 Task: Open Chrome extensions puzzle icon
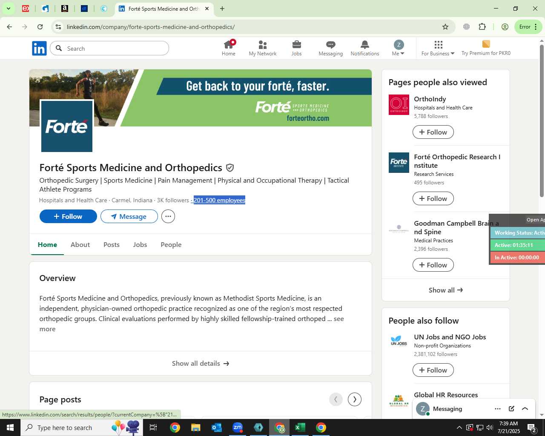coord(482,27)
